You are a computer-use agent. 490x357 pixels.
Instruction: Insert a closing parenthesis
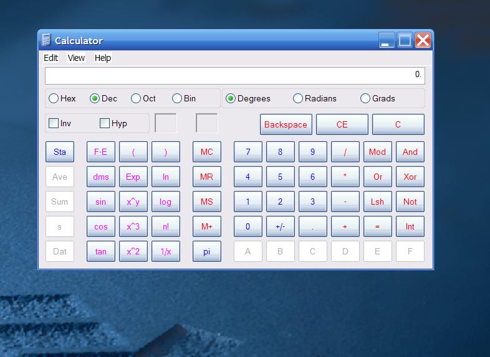pos(166,152)
